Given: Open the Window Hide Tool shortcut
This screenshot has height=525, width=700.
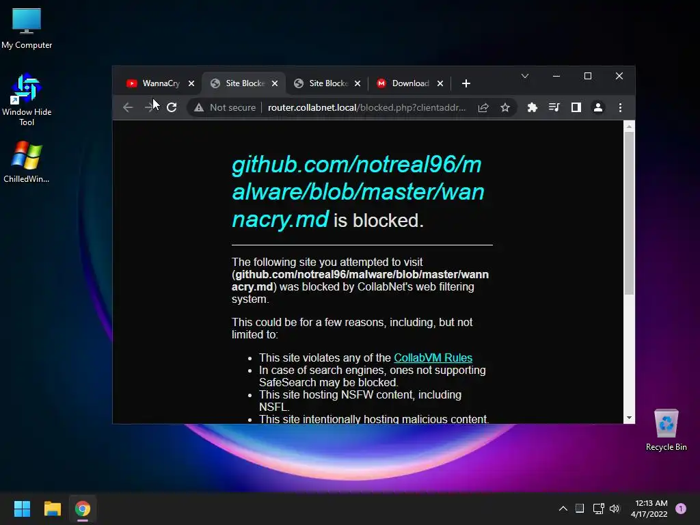Looking at the screenshot, I should [x=27, y=100].
